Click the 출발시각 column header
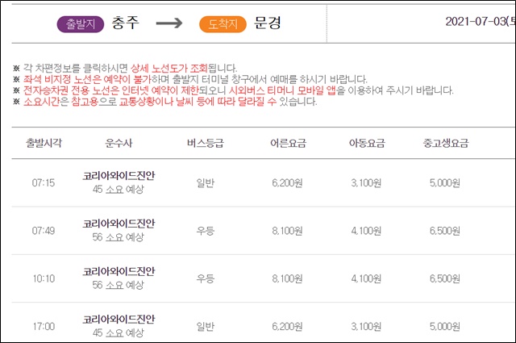The image size is (516, 343). (x=44, y=143)
